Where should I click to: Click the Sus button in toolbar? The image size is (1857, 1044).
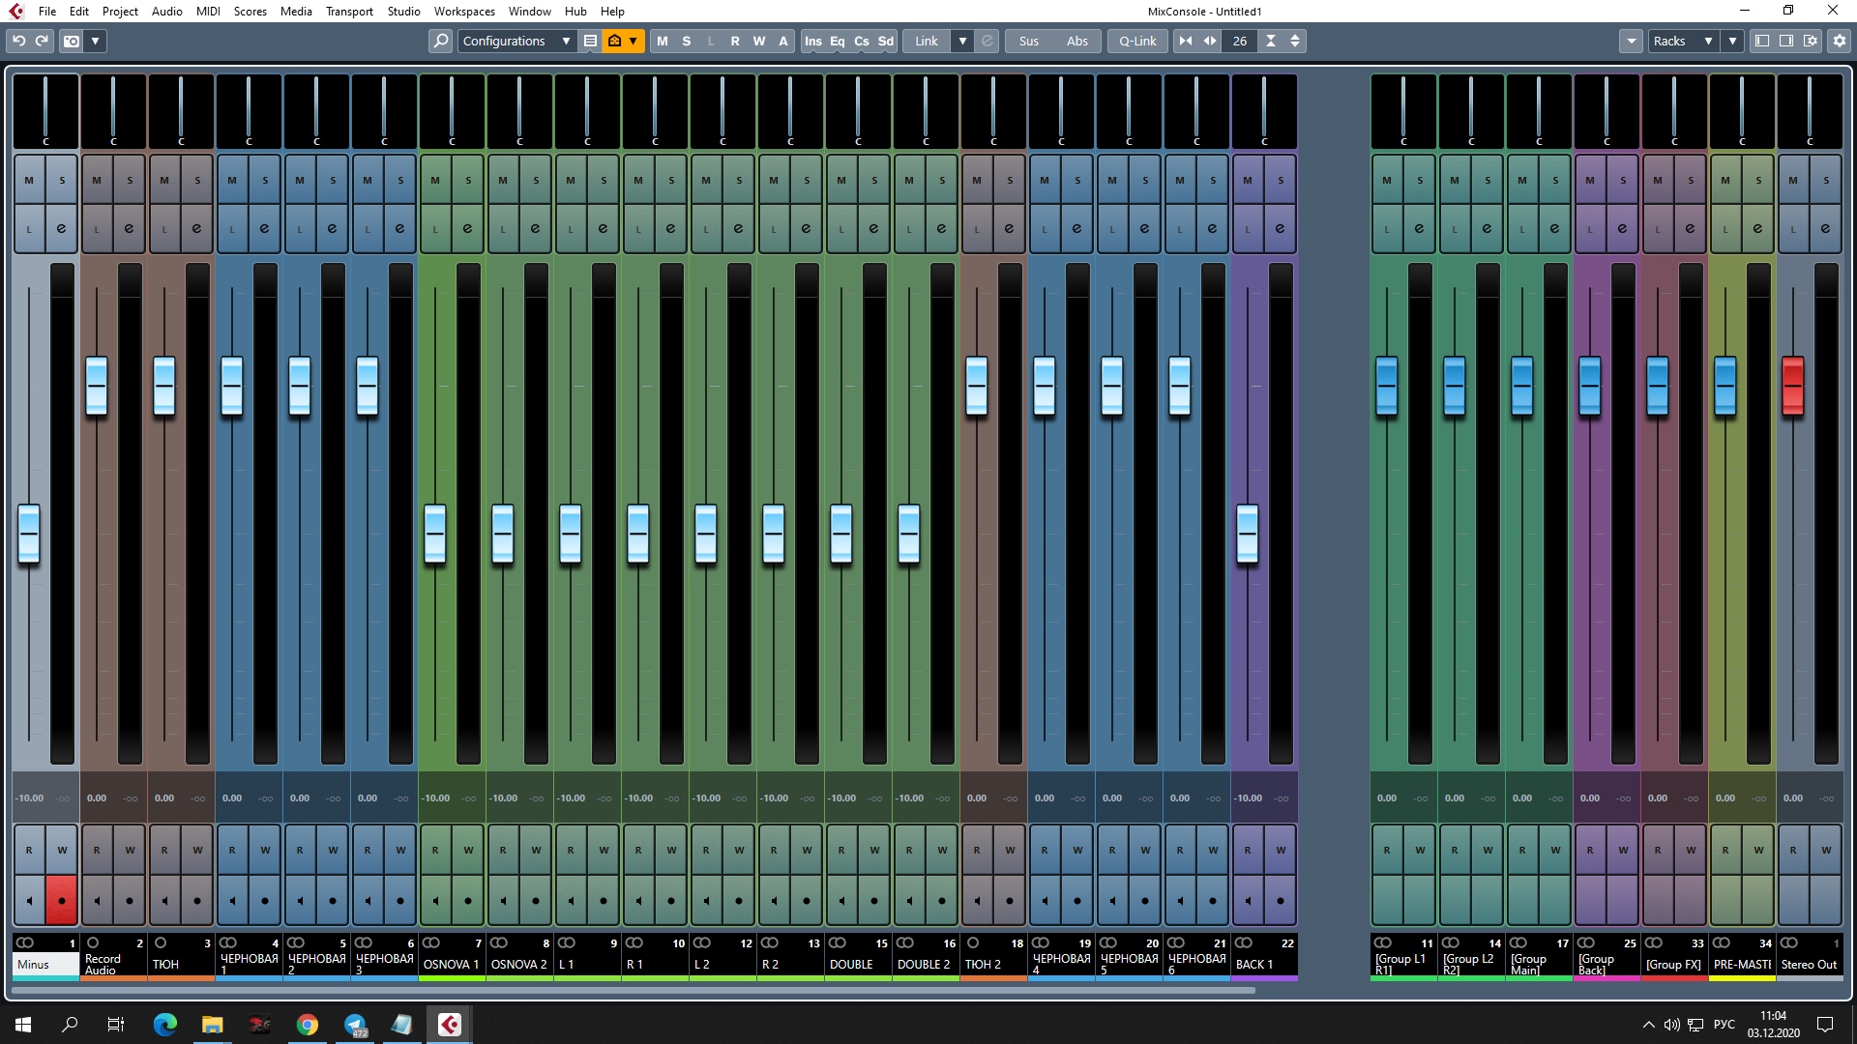tap(1028, 41)
